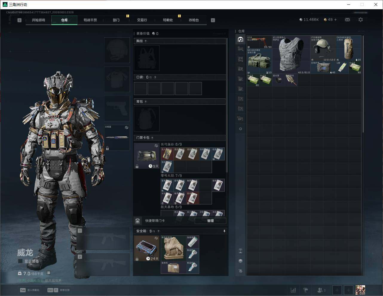Click the right arrow beside navigation tabs
383x296 pixels.
213,20
